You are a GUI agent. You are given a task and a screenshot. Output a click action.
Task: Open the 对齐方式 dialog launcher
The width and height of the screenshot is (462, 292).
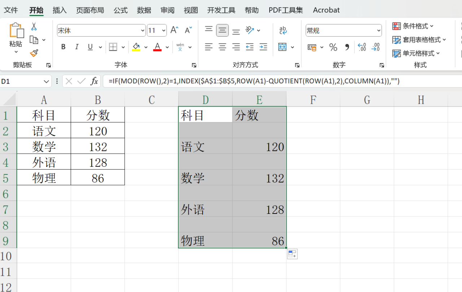coord(297,65)
